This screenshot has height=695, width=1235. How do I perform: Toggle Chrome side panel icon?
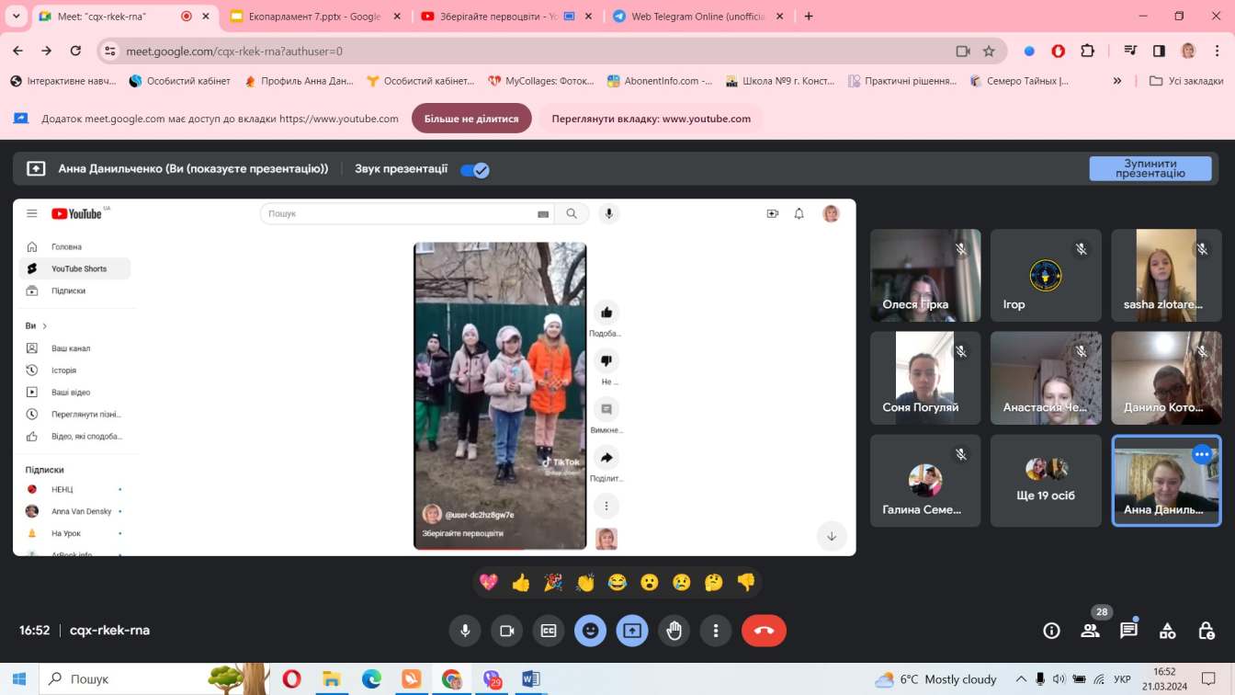1160,51
